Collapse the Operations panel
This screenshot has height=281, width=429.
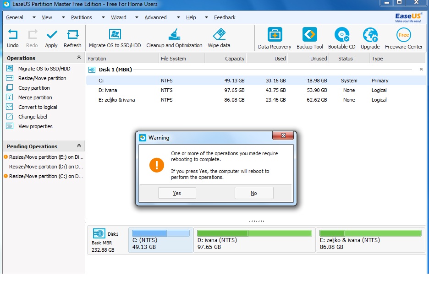tap(79, 58)
